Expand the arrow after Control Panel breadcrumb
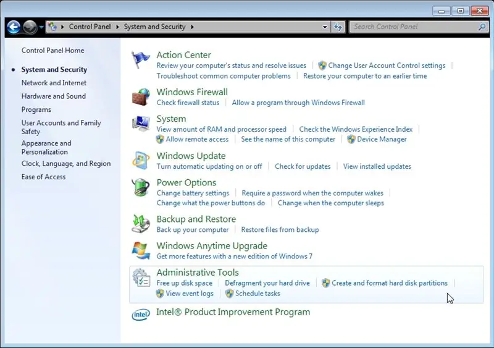This screenshot has width=494, height=348. (x=117, y=27)
